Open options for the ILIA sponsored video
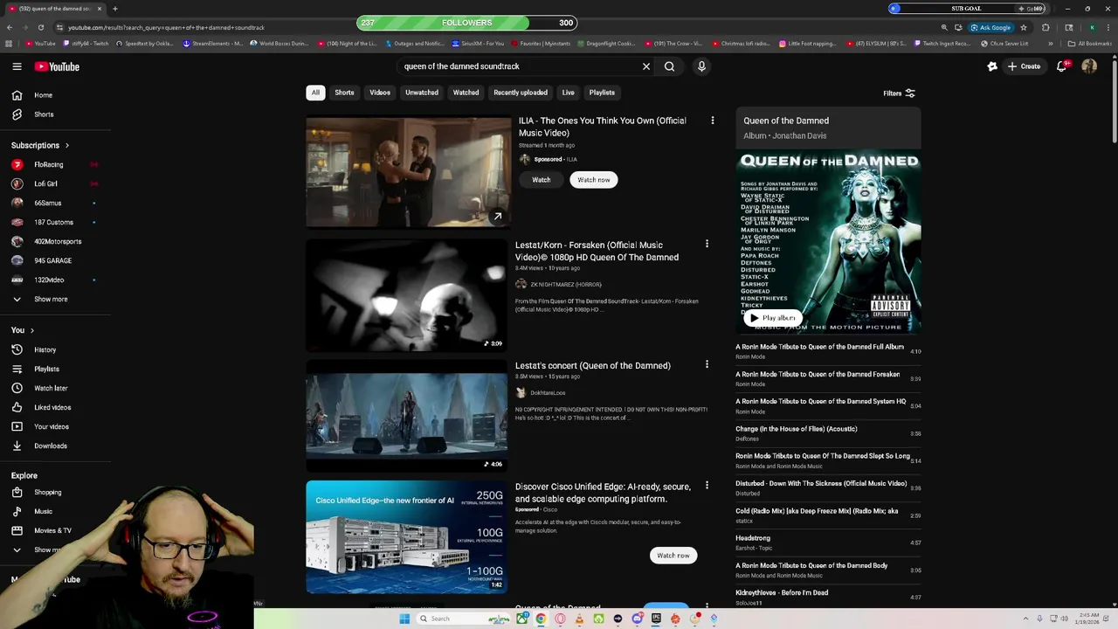 (x=713, y=121)
